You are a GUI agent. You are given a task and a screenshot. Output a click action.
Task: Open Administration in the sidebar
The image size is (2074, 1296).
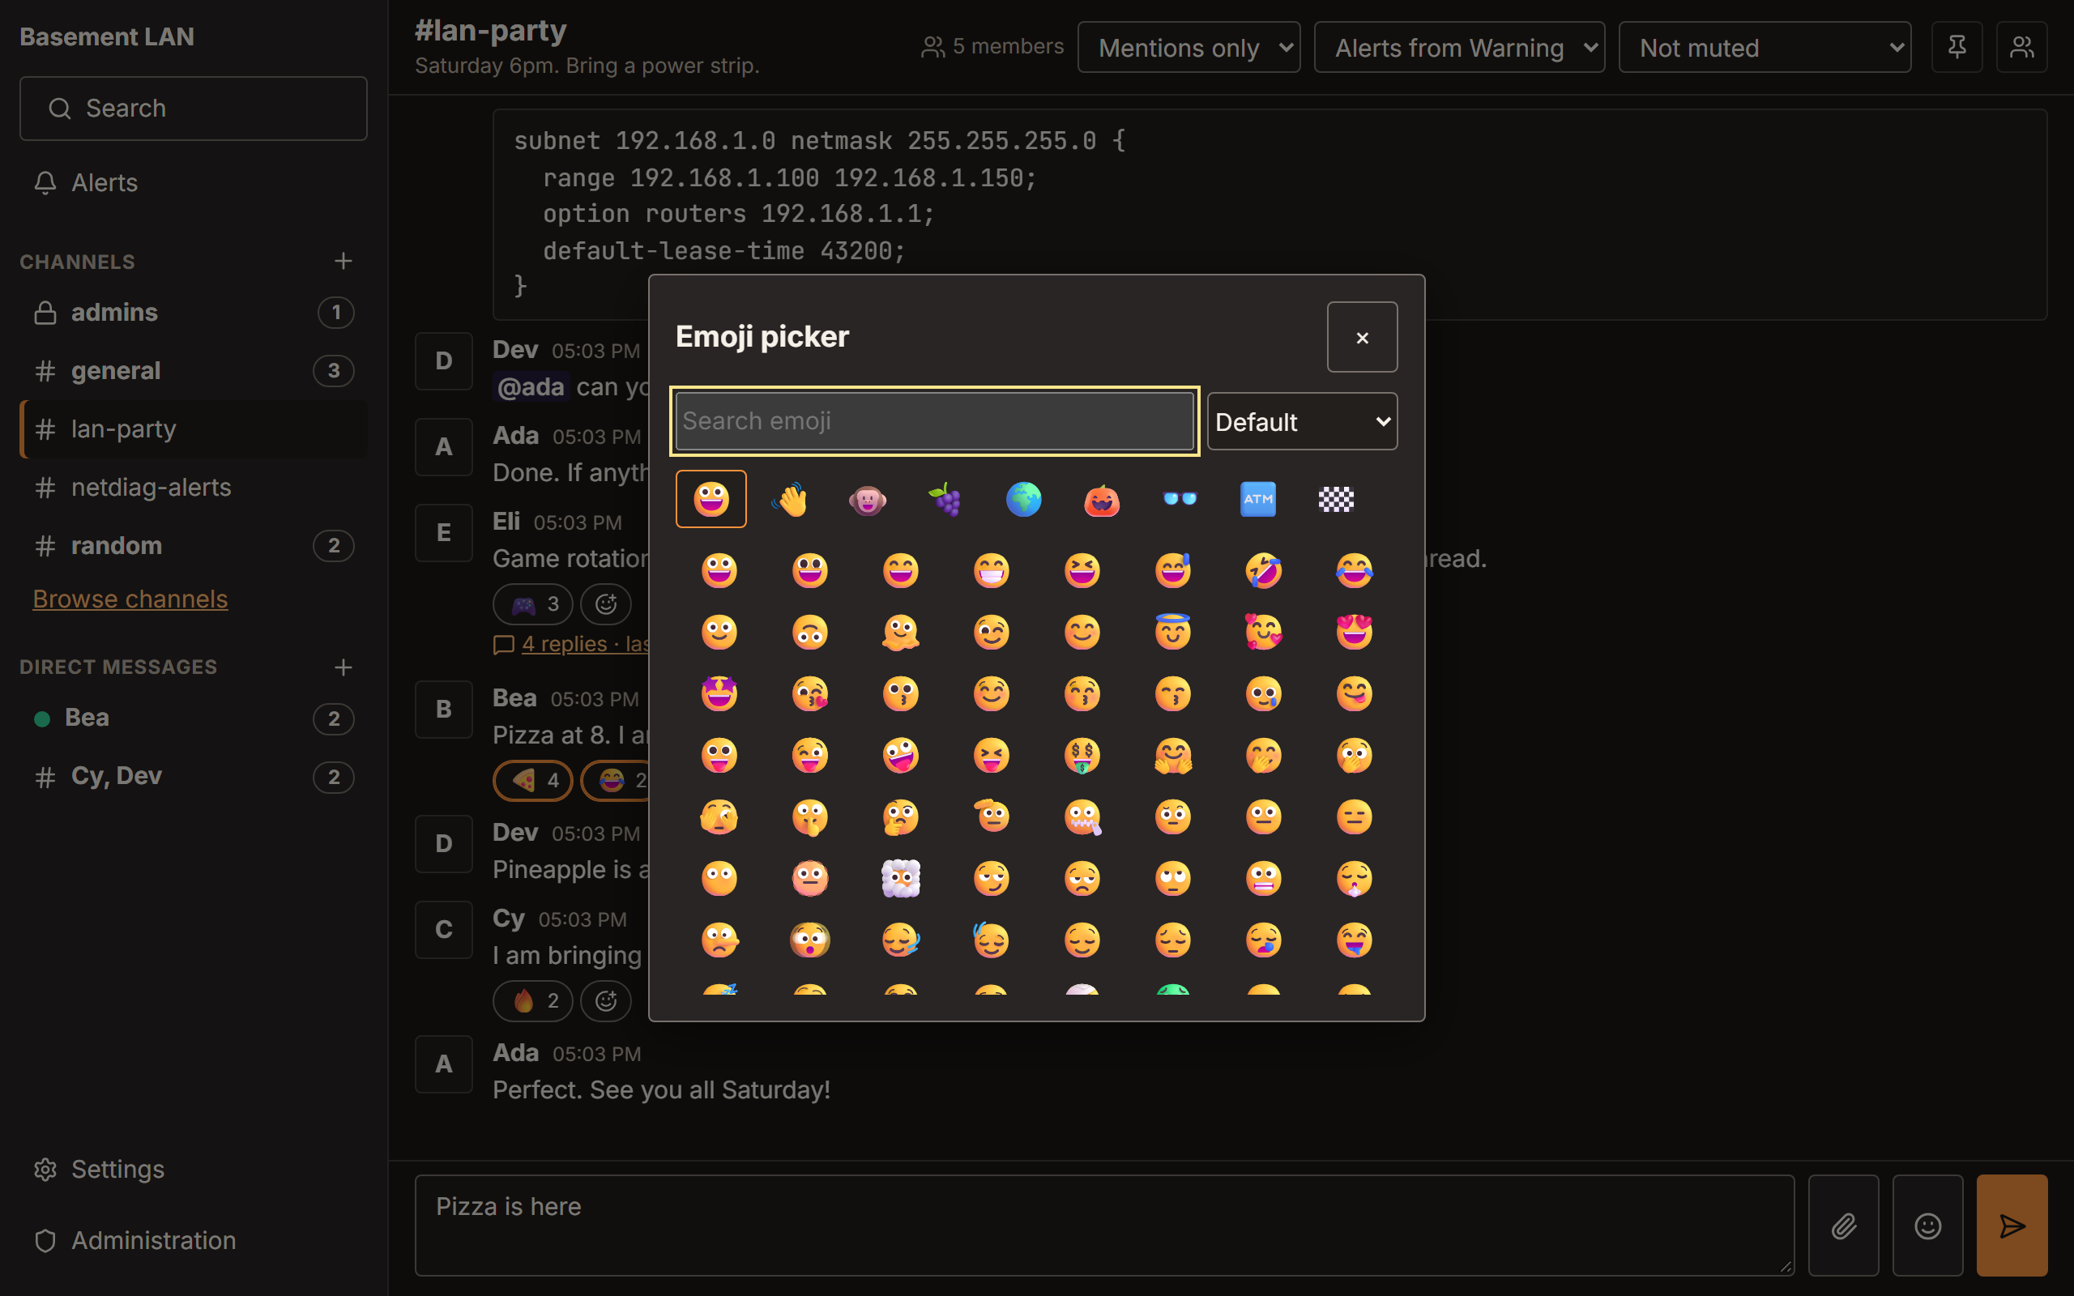[194, 1240]
